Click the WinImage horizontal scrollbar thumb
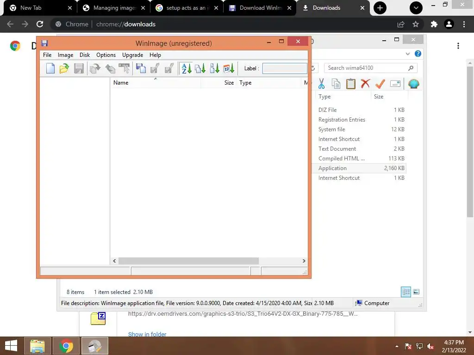The width and height of the screenshot is (474, 355). click(x=188, y=261)
